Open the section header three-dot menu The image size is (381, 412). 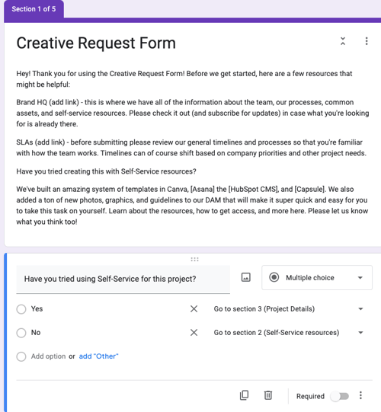[367, 41]
